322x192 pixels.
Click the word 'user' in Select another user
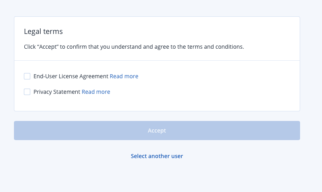coord(177,156)
